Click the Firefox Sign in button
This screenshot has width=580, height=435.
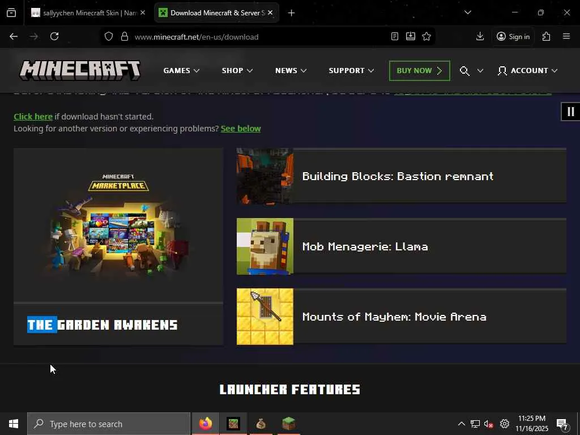(513, 36)
